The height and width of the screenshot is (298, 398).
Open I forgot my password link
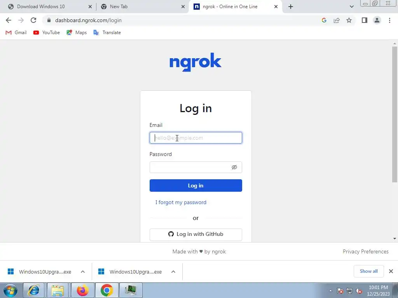181,202
